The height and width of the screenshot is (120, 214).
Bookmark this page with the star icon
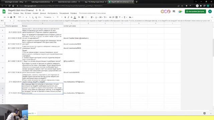point(182,6)
